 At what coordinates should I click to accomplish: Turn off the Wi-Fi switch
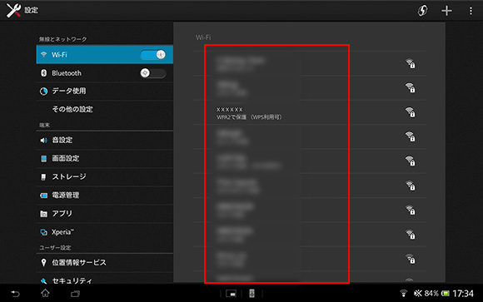pyautogui.click(x=153, y=54)
